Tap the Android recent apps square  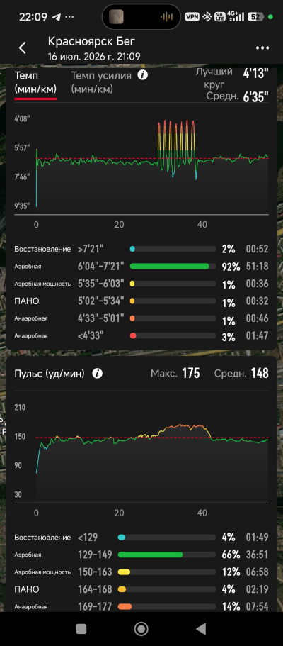[x=81, y=628]
